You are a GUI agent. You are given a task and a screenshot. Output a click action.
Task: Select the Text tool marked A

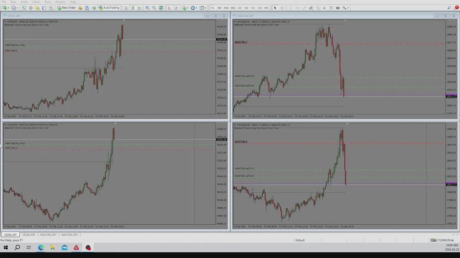[x=324, y=8]
